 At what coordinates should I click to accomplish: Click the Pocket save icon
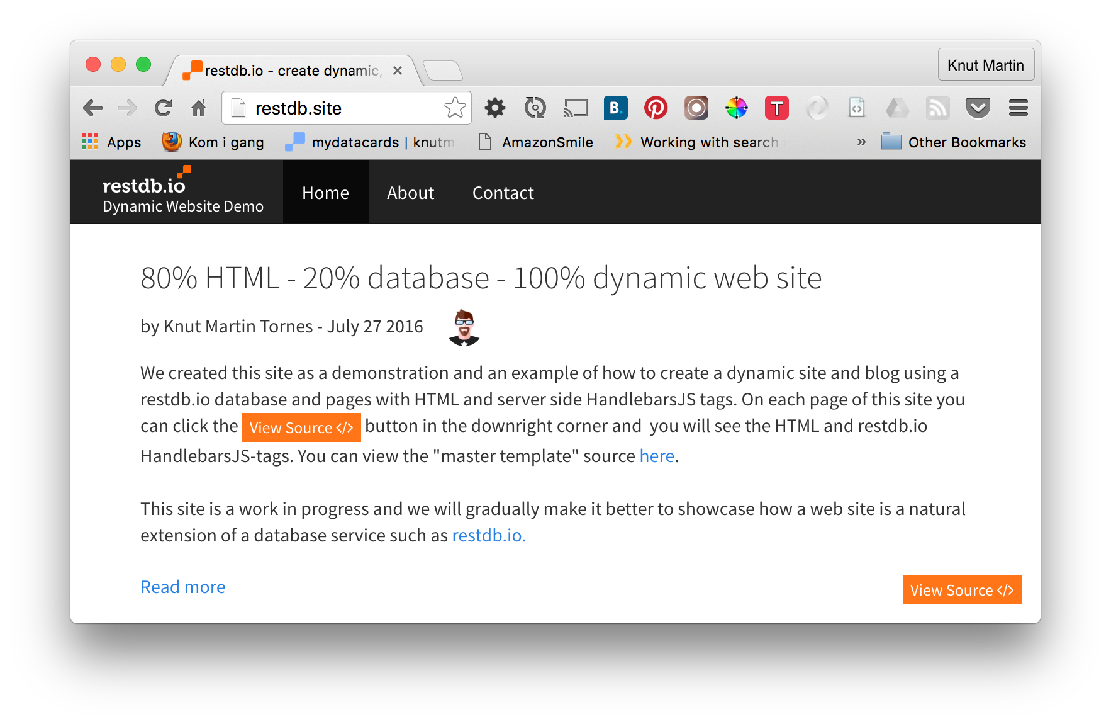click(978, 108)
